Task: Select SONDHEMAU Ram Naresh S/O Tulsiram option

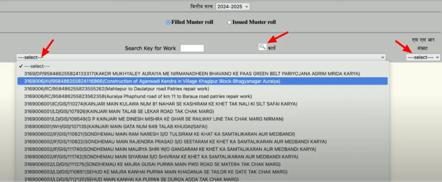Action: 202,134
